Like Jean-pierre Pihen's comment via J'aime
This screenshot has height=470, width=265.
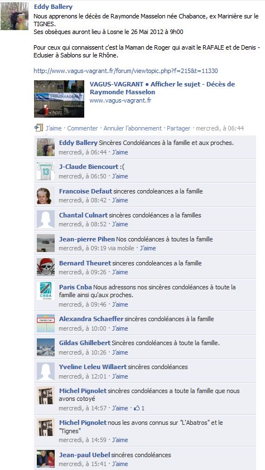148,248
